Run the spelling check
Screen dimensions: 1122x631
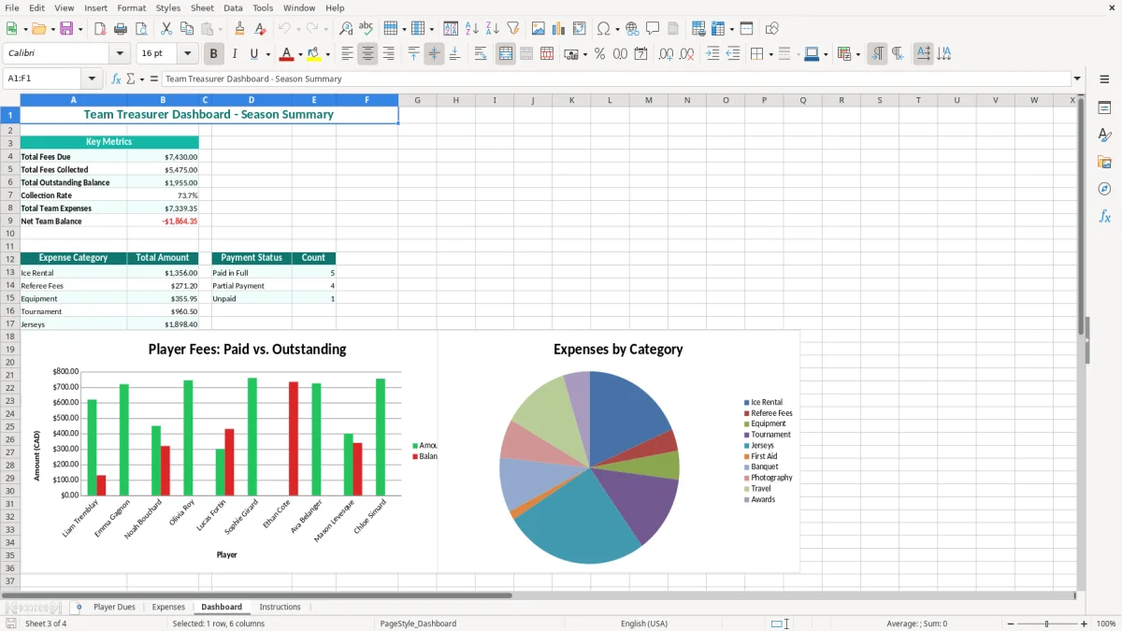tap(367, 29)
